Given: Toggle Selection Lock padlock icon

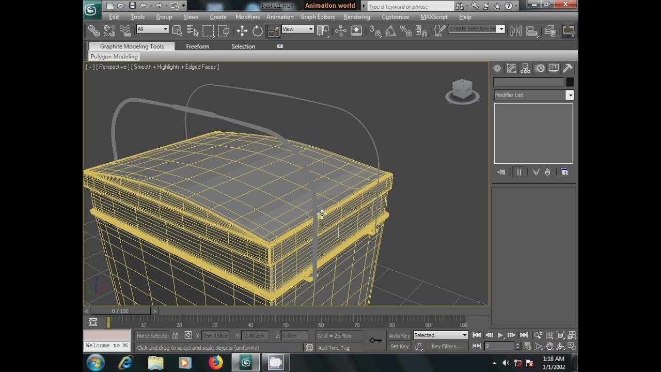Looking at the screenshot, I should (175, 335).
